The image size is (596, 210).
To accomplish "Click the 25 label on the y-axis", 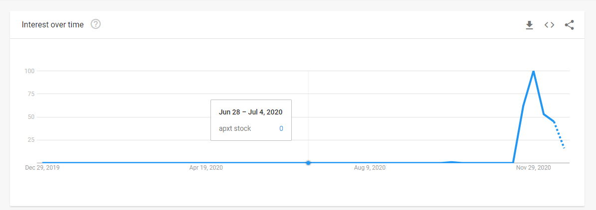I will [x=31, y=139].
